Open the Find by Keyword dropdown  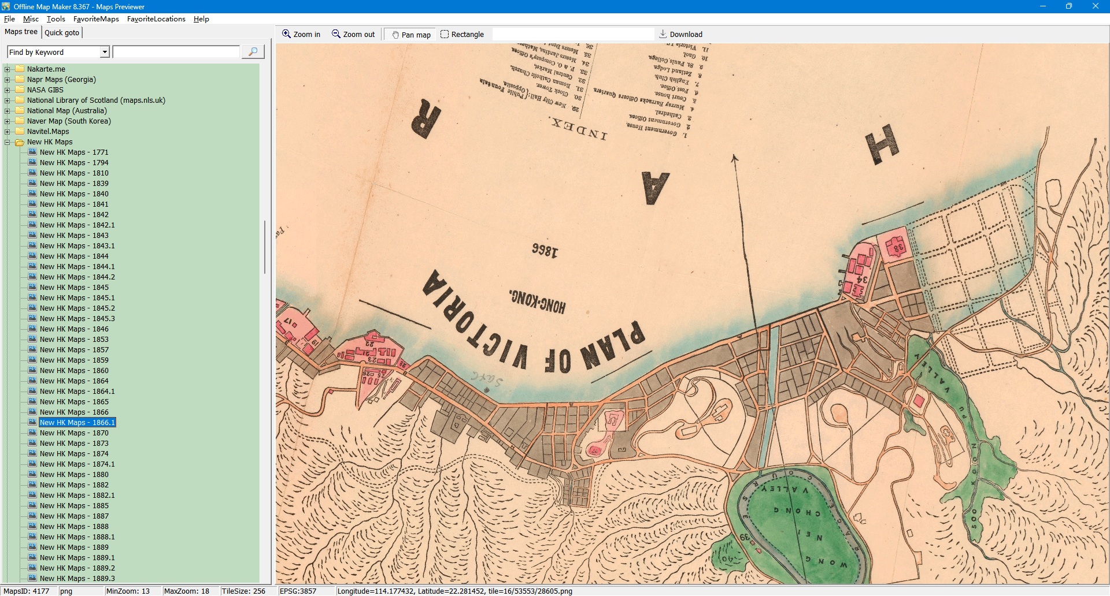(x=105, y=52)
